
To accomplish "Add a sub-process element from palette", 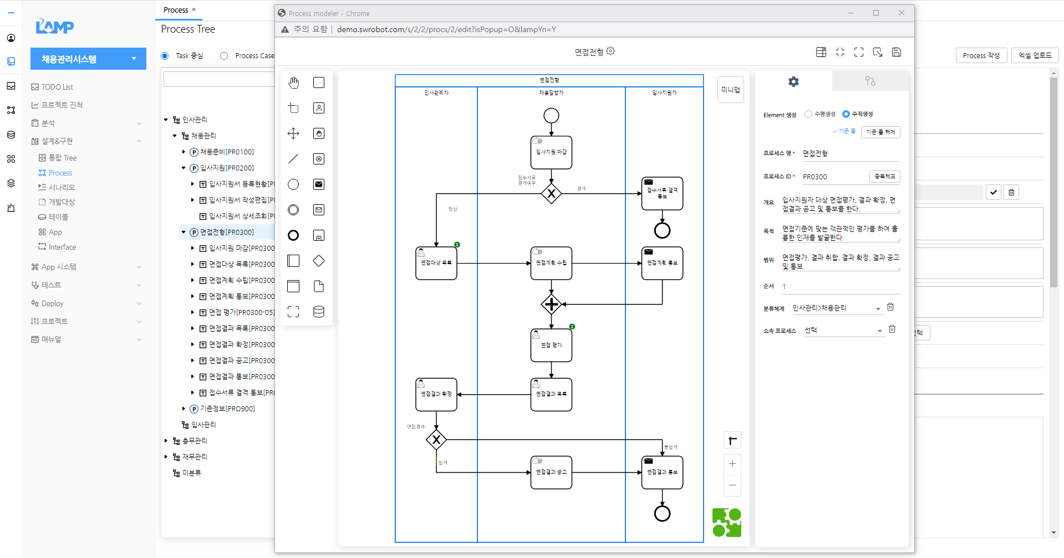I will pyautogui.click(x=319, y=235).
